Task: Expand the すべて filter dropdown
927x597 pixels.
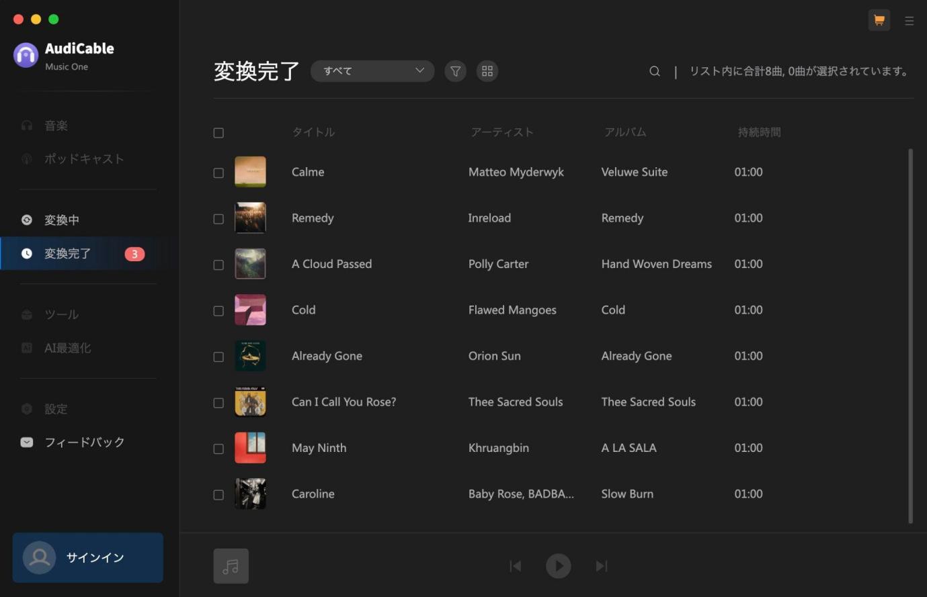Action: pyautogui.click(x=372, y=71)
